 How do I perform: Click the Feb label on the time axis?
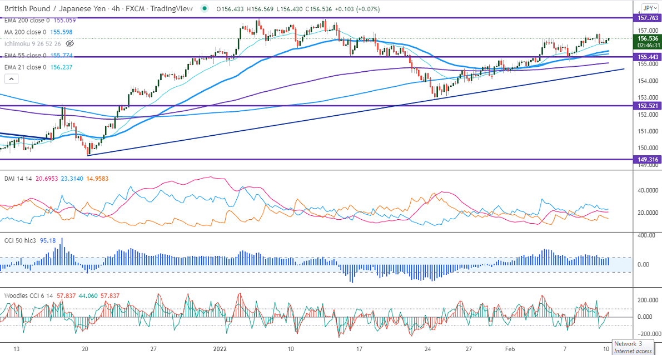tap(510, 349)
